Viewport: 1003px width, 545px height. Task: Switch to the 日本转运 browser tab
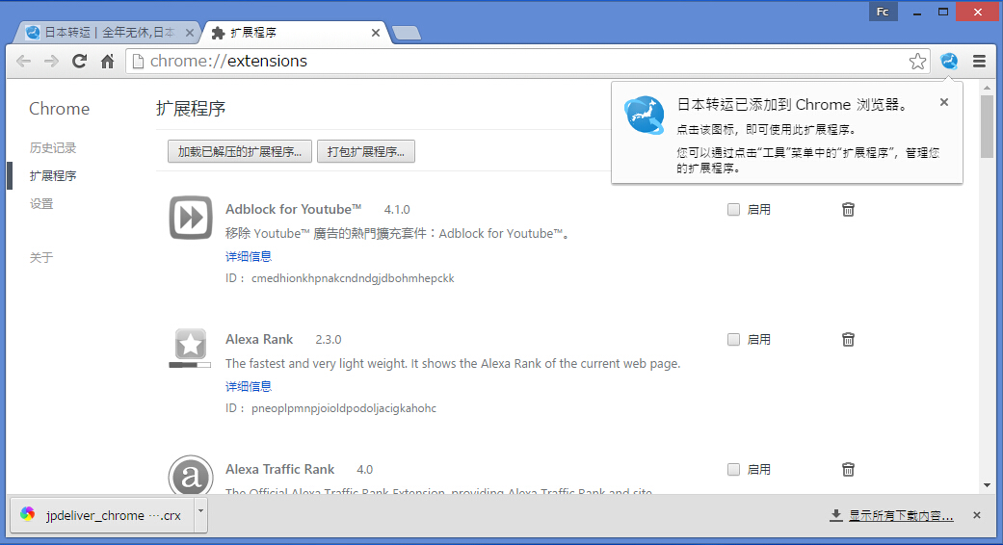pos(101,33)
